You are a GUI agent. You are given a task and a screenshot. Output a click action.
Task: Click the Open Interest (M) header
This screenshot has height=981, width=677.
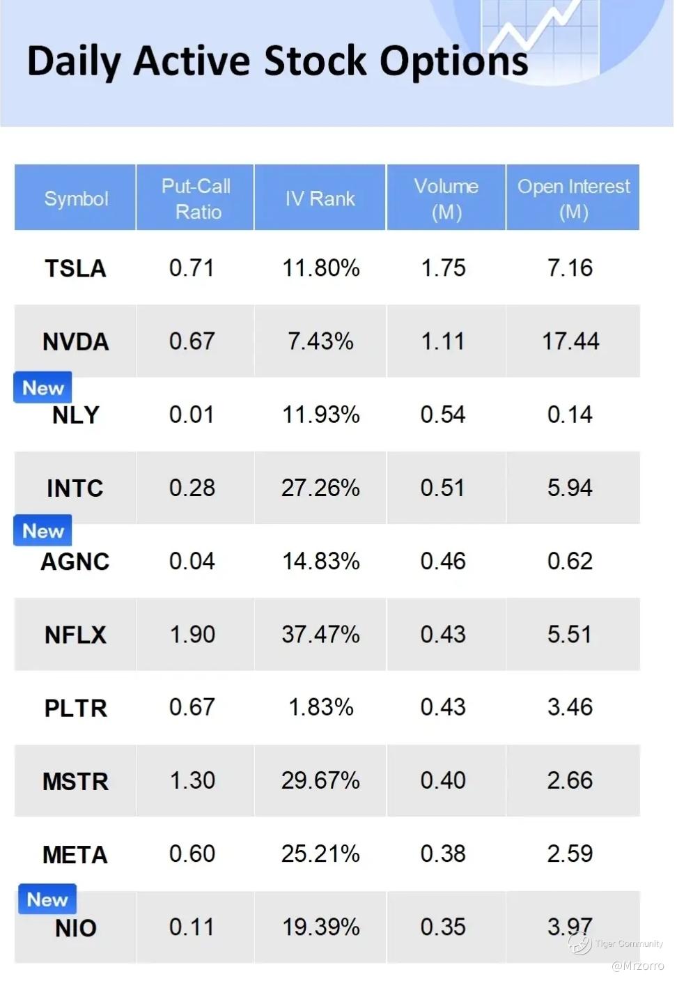click(x=573, y=199)
